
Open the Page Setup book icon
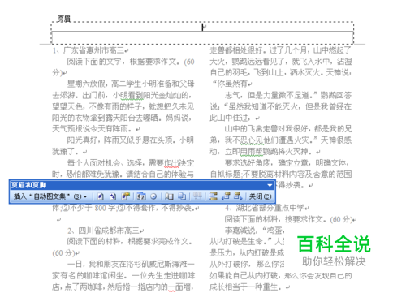pos(169,196)
